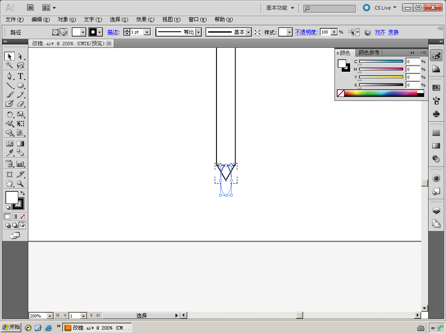446x334 pixels.
Task: Pick the Ellipse tool
Action: point(20,85)
